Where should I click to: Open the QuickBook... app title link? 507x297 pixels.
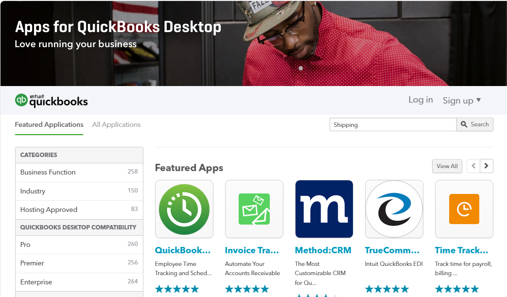tap(183, 250)
